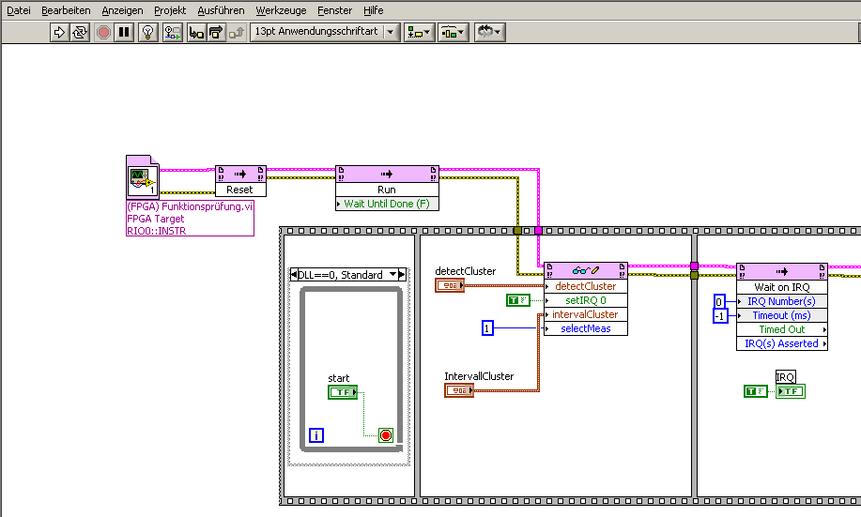Screen dimensions: 861x517
Task: Select the Open FPGA VI Reference icon
Action: 143,180
